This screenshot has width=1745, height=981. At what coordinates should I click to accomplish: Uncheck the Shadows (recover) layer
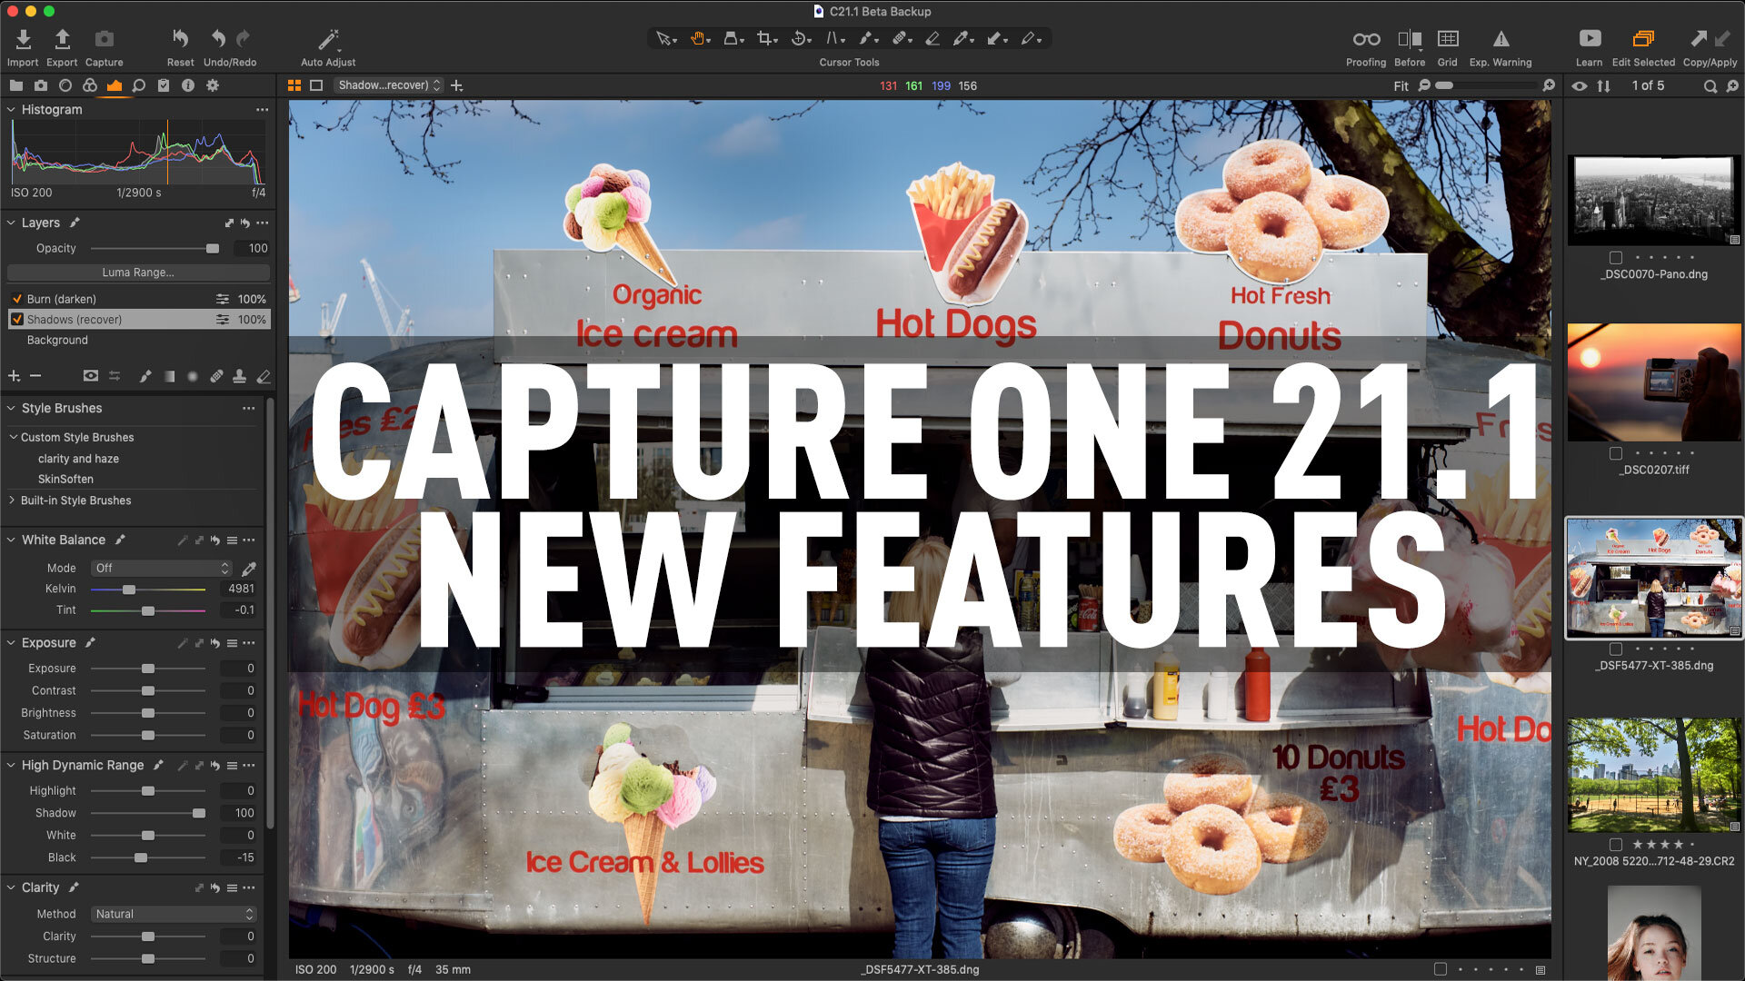[x=16, y=320]
